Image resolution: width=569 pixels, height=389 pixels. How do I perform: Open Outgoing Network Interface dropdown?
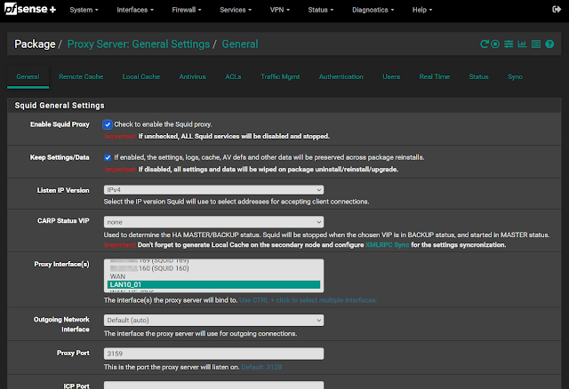click(213, 320)
